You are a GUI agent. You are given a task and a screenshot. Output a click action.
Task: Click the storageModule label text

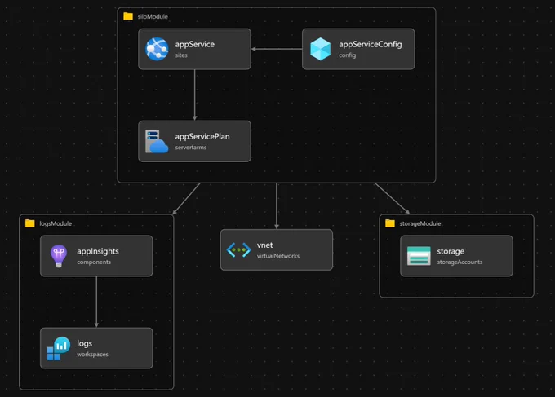(x=420, y=223)
